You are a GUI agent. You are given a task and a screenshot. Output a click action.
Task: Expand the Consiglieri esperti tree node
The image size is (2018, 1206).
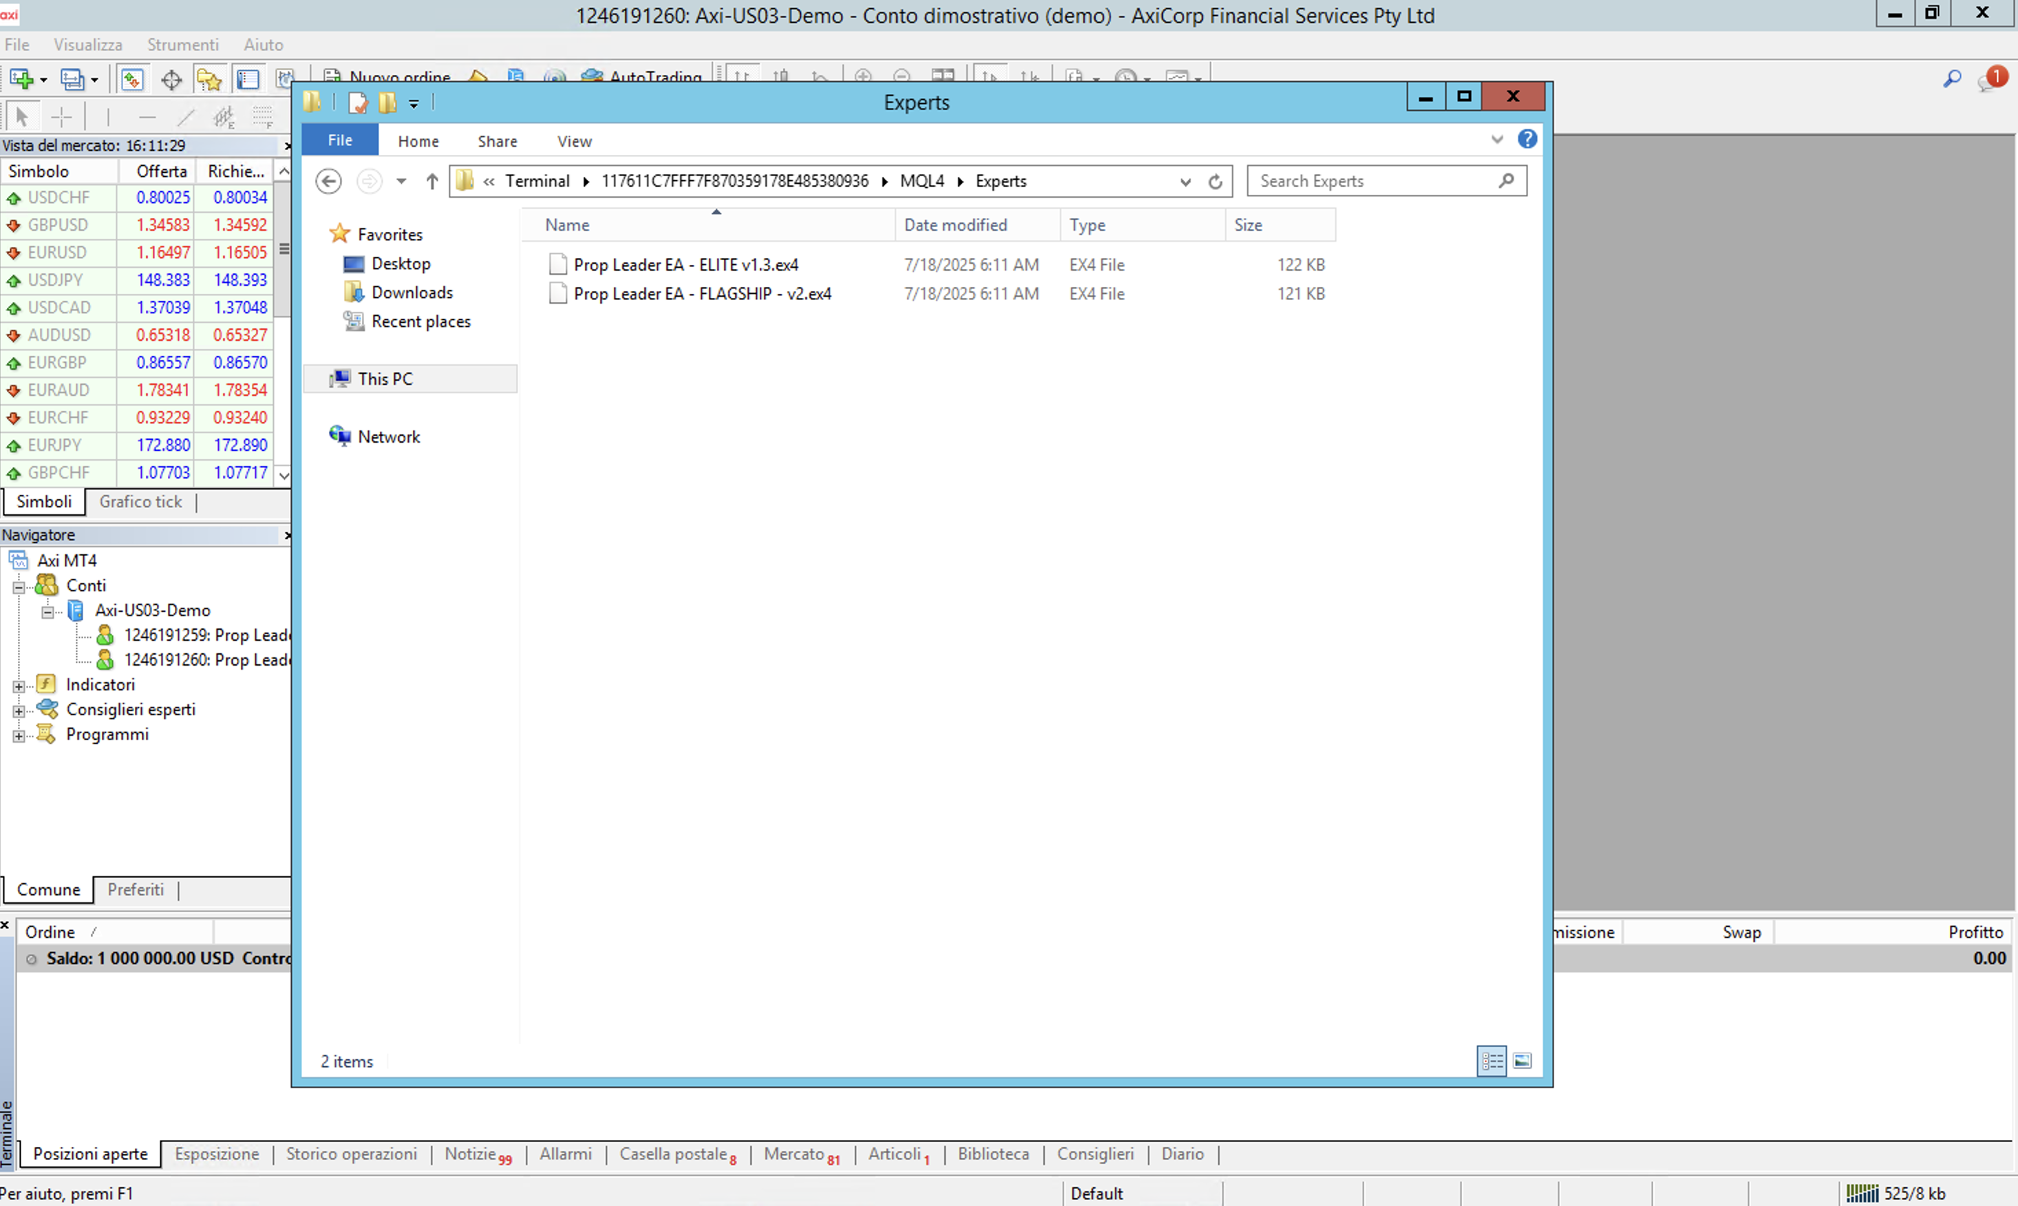19,710
